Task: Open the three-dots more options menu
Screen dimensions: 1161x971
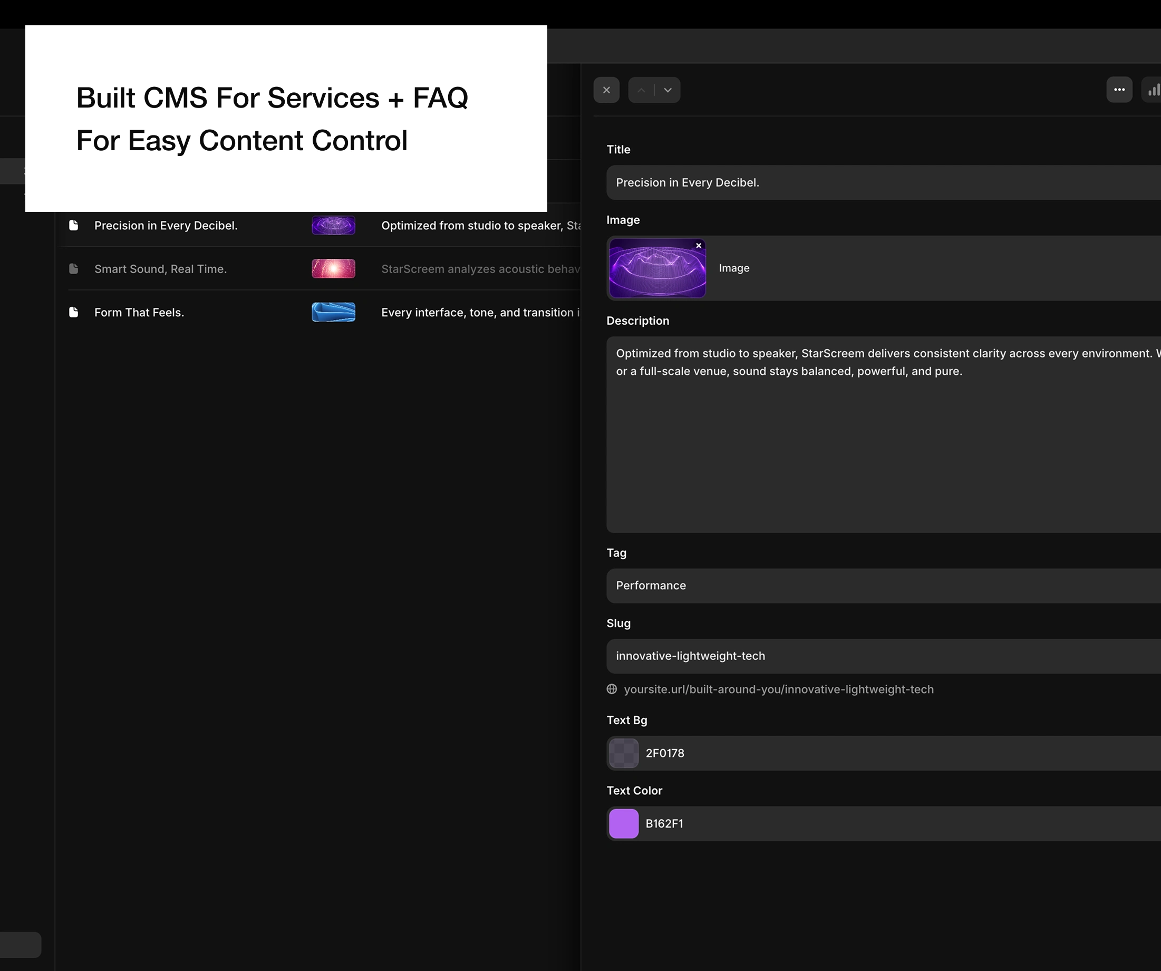Action: pos(1119,90)
